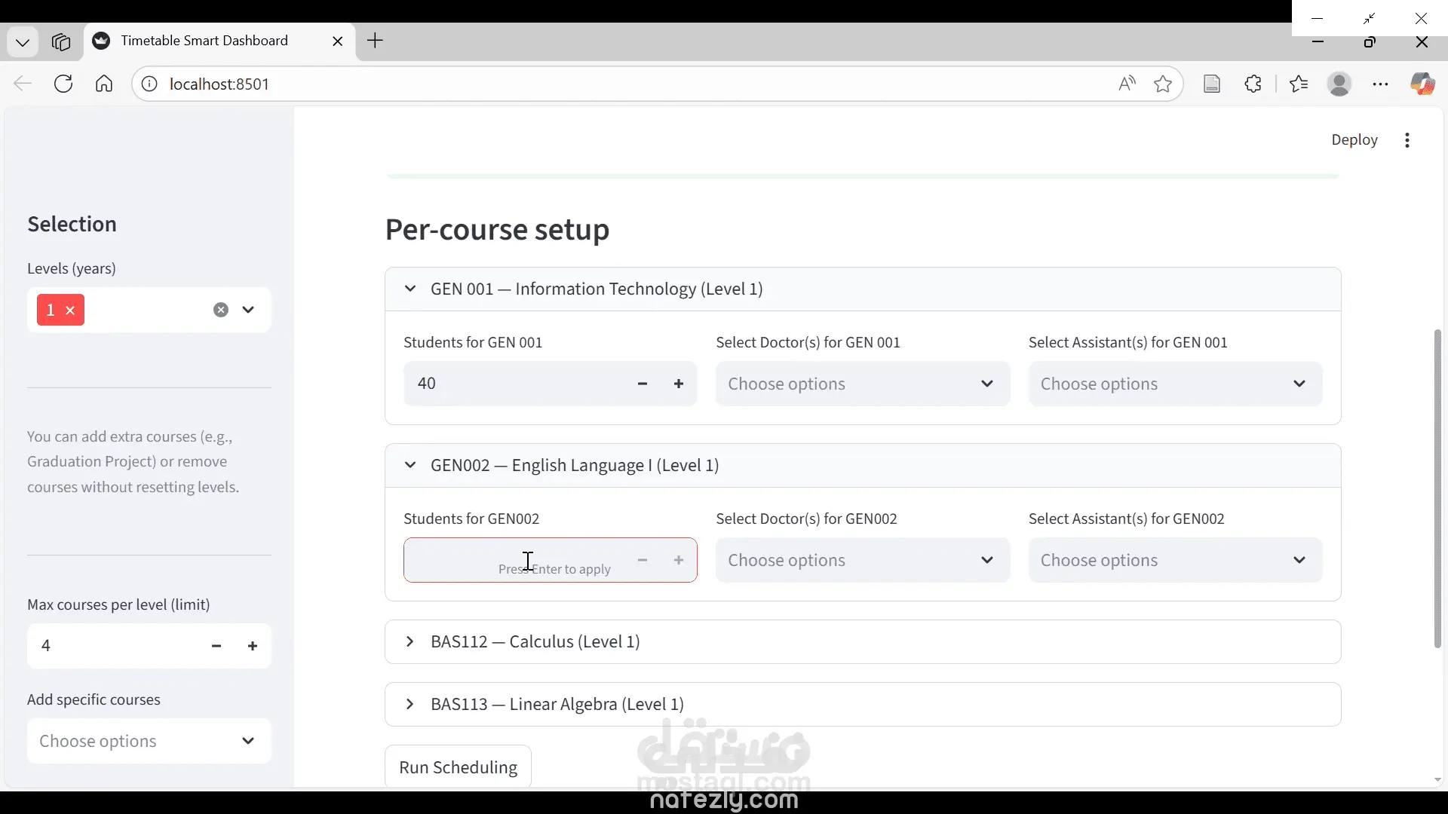Click the Deploy button
Screen dimensions: 1448x814
(1354, 140)
